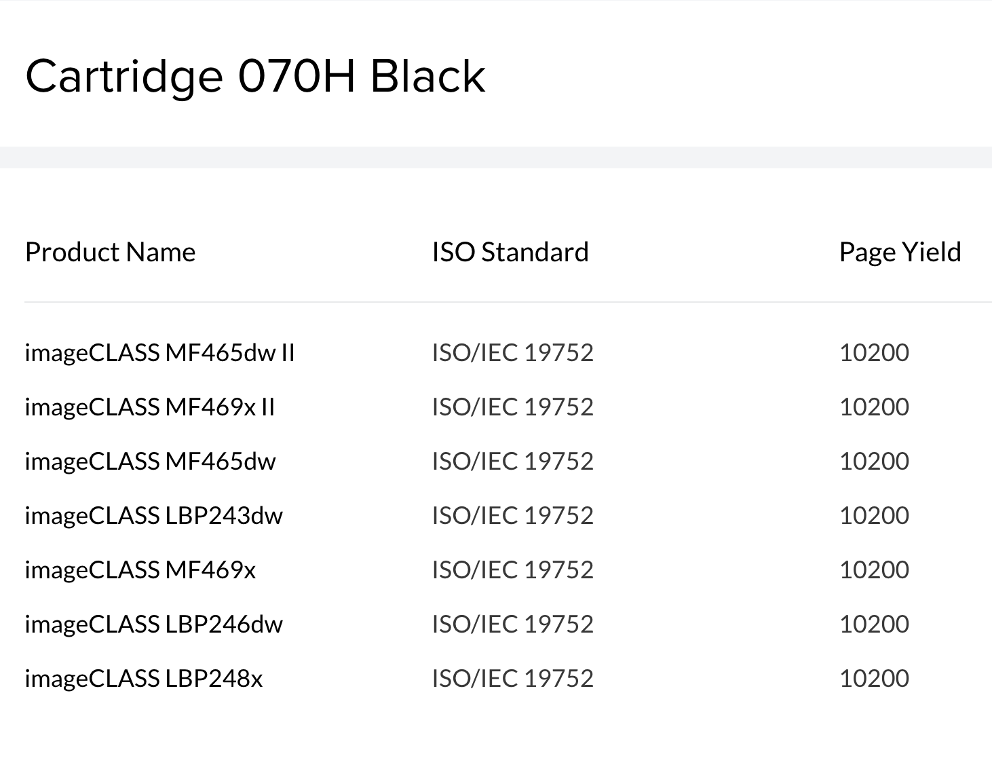Click the 10200 page yield for LBP248x
The image size is (992, 767).
[x=874, y=678]
